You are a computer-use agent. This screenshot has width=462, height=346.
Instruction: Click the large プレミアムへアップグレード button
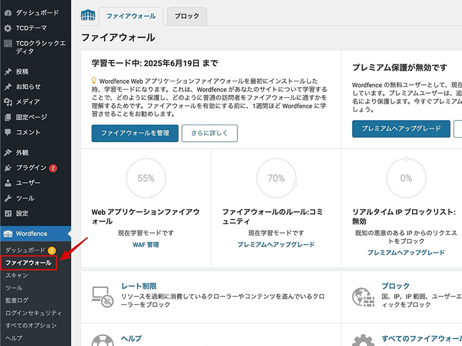coord(401,129)
